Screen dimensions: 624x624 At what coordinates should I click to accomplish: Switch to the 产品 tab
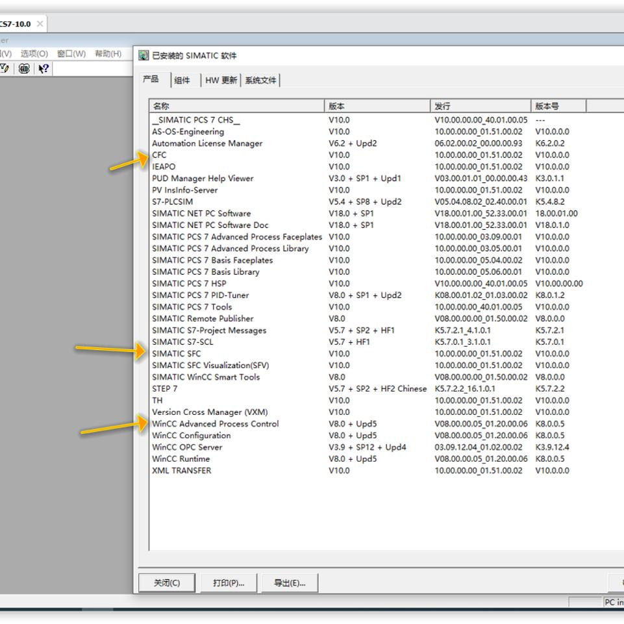(x=151, y=79)
